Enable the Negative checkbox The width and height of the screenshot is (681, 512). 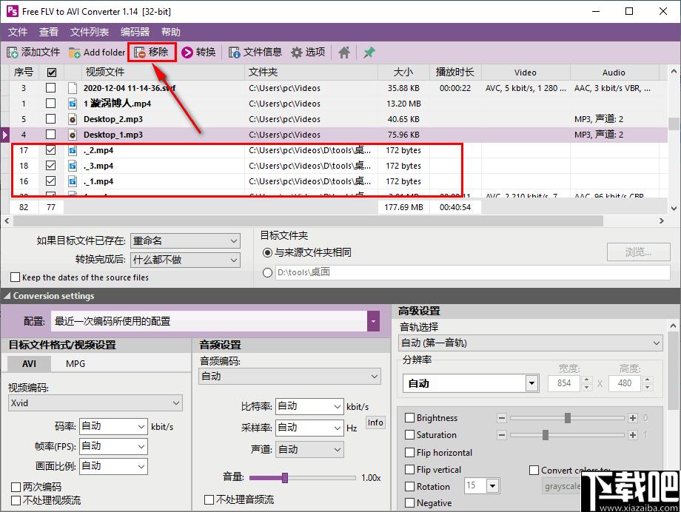click(x=409, y=503)
